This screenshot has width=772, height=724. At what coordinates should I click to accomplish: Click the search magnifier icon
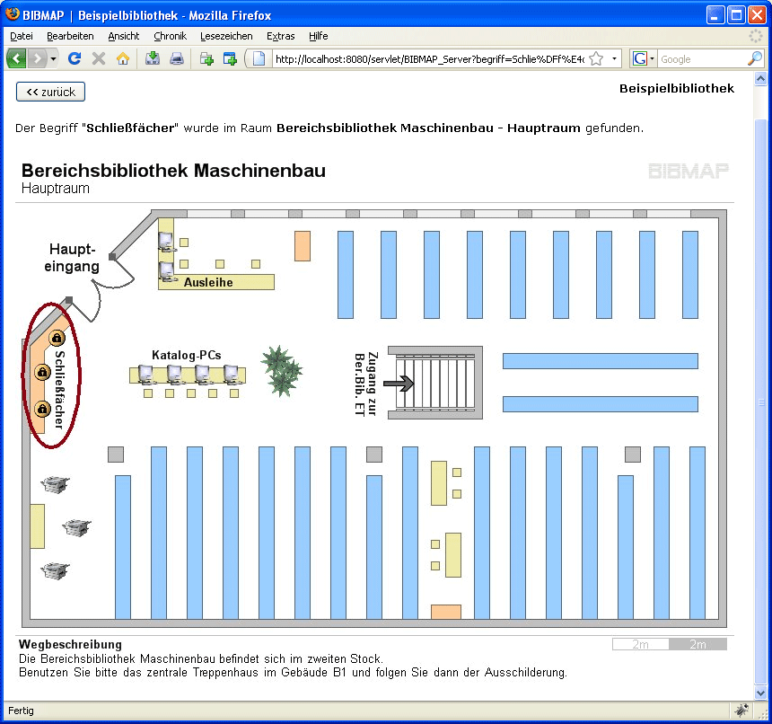click(x=755, y=59)
